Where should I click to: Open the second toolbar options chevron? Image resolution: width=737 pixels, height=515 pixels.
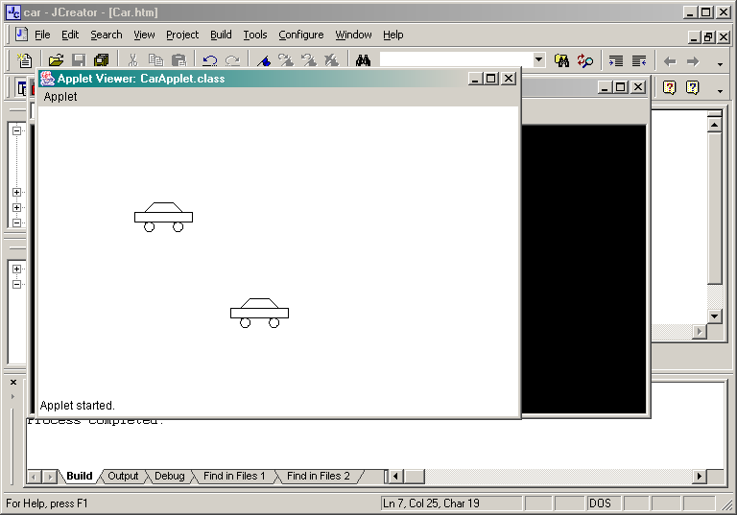(x=720, y=91)
